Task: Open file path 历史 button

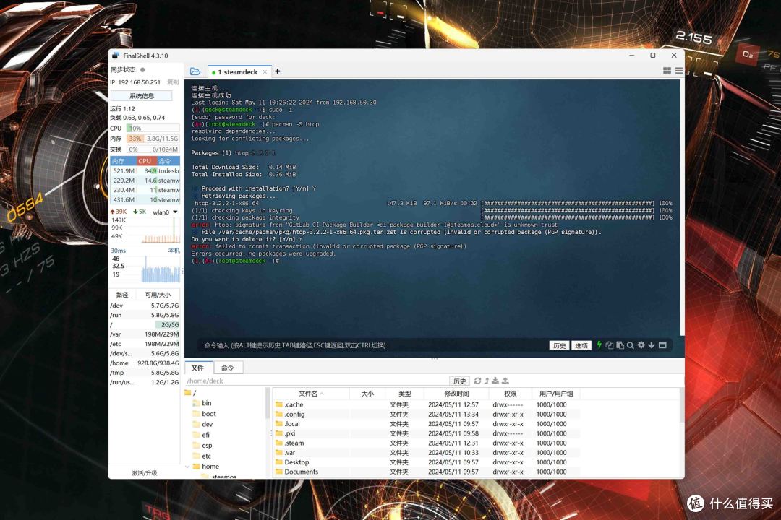Action: [x=459, y=381]
